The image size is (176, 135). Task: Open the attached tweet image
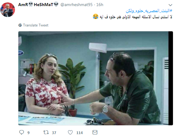96,78
